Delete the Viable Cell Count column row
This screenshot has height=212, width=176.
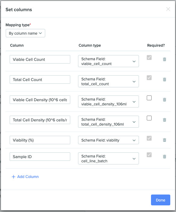(165, 59)
